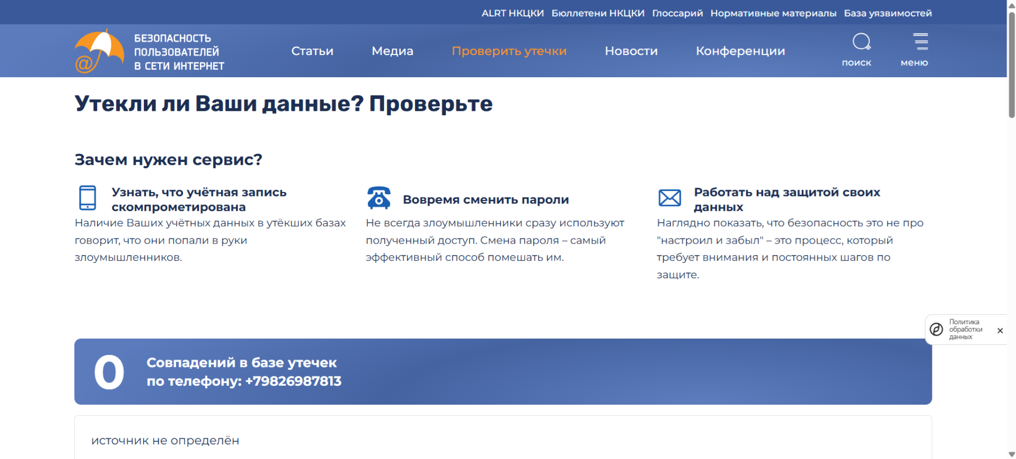Click the telephone icon beside password change heading

(x=379, y=198)
